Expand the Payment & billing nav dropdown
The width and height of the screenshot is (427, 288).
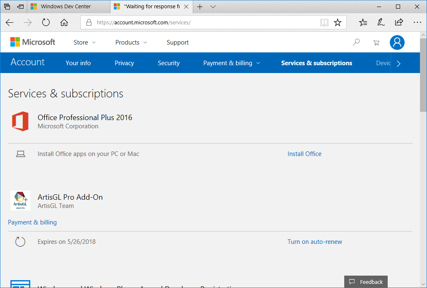coord(232,63)
